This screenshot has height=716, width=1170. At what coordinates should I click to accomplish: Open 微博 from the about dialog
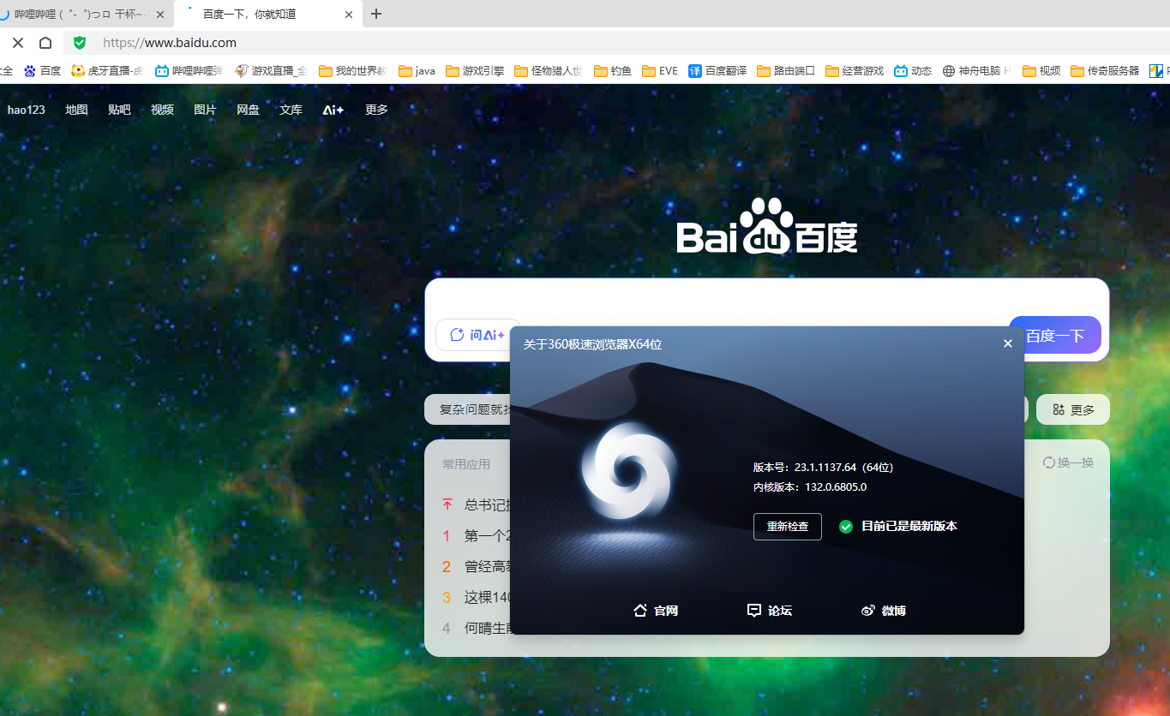(x=884, y=610)
